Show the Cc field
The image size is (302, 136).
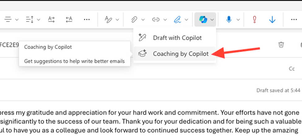292,69
